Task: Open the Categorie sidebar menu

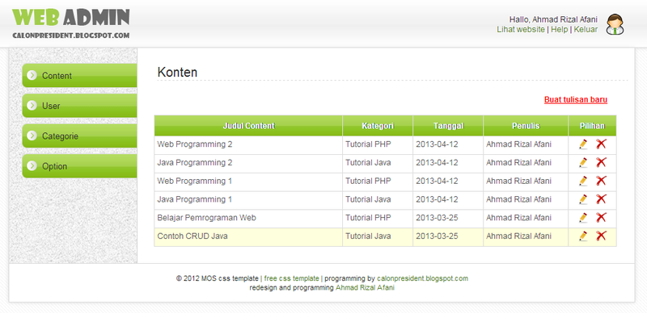Action: click(x=79, y=136)
